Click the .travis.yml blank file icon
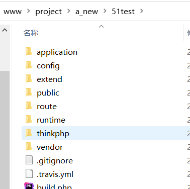The height and width of the screenshot is (189, 190). 29,173
